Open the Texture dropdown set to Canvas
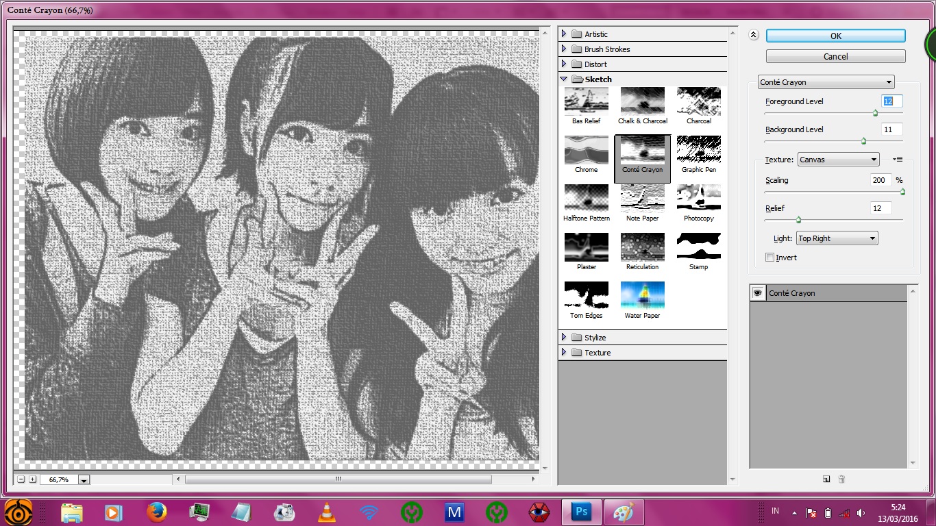Screen dimensions: 936x526 pos(837,159)
